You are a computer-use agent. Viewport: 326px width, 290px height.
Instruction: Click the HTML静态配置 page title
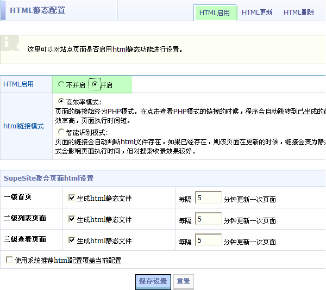(x=37, y=10)
